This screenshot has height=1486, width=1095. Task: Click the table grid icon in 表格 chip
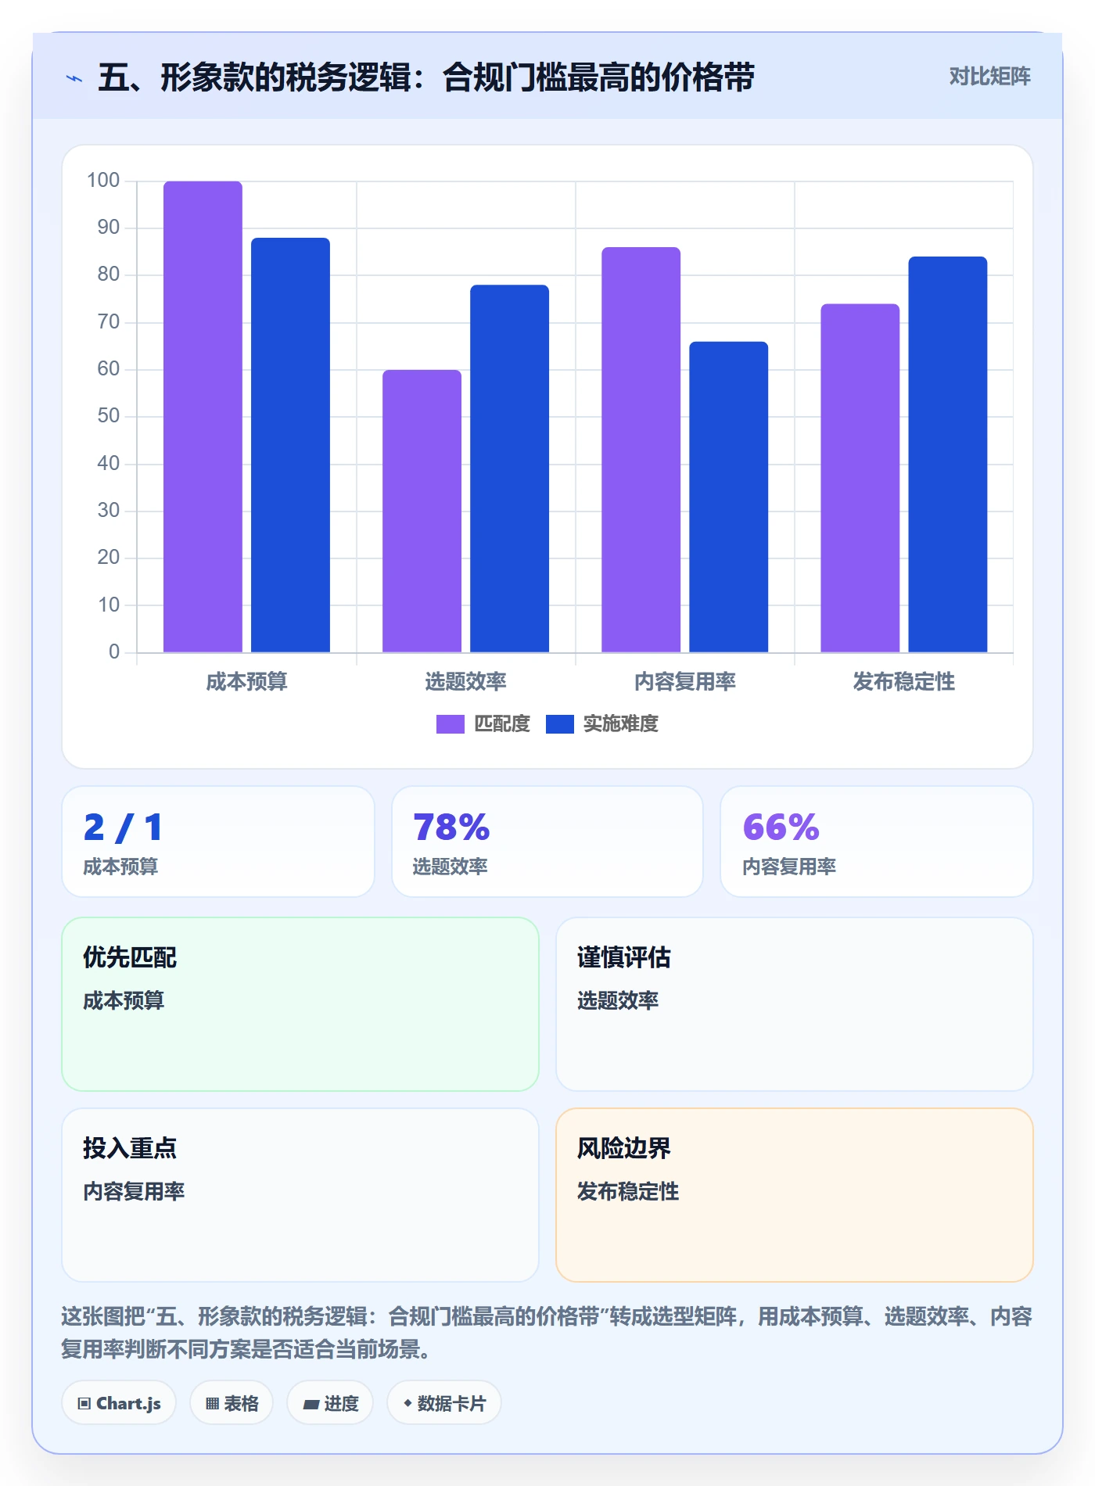pos(212,1404)
